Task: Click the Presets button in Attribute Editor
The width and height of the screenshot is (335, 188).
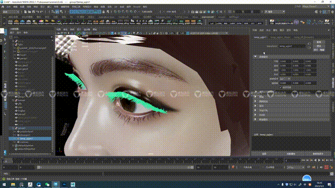Action: tap(319, 46)
